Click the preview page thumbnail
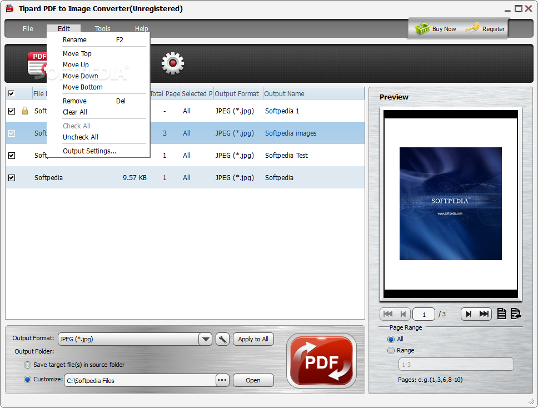Screen dimensions: 538x408 tap(451, 204)
